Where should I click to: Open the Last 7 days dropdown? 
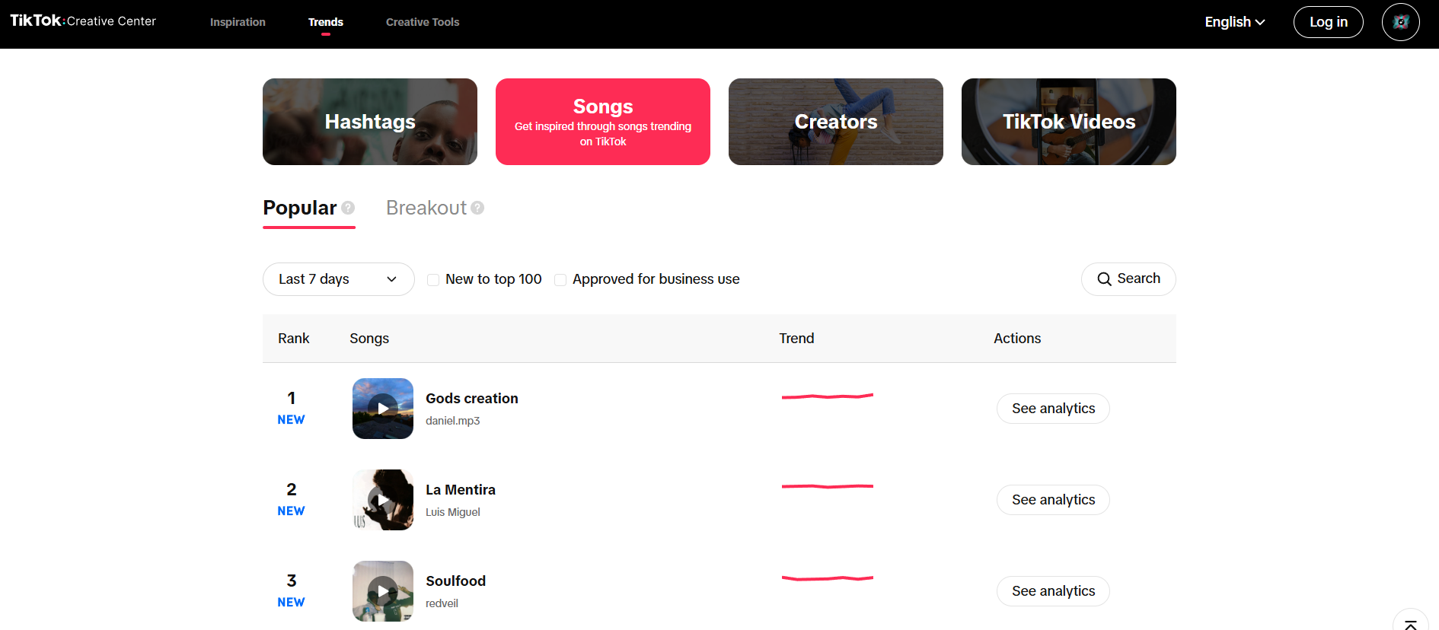[339, 279]
